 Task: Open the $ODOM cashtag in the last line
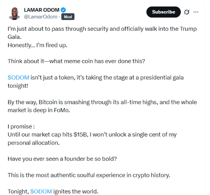[41, 192]
